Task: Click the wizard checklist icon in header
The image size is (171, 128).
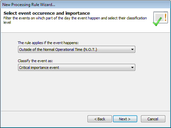Action: coord(160,19)
